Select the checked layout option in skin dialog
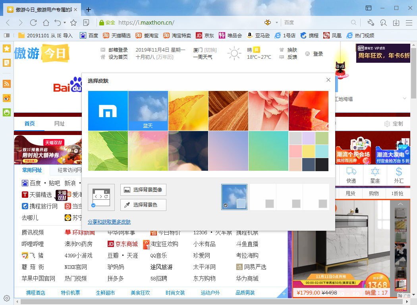Viewport: 417px width, 305px height. 101,197
